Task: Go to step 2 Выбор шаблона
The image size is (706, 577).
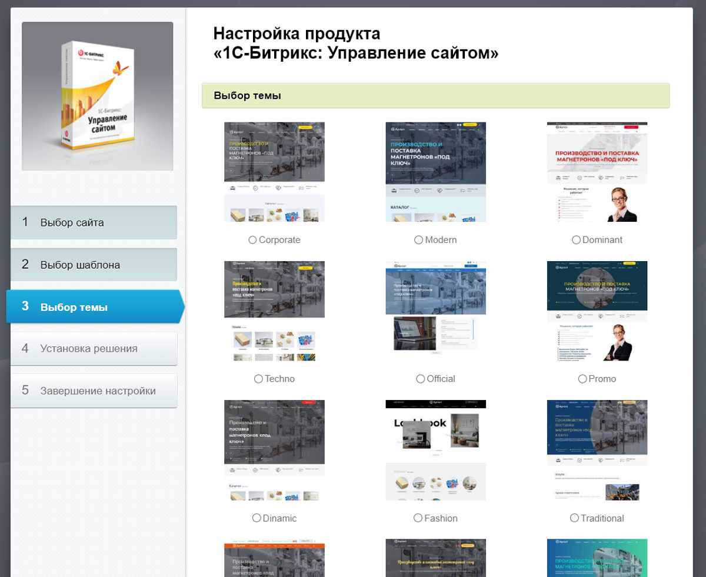Action: (94, 265)
